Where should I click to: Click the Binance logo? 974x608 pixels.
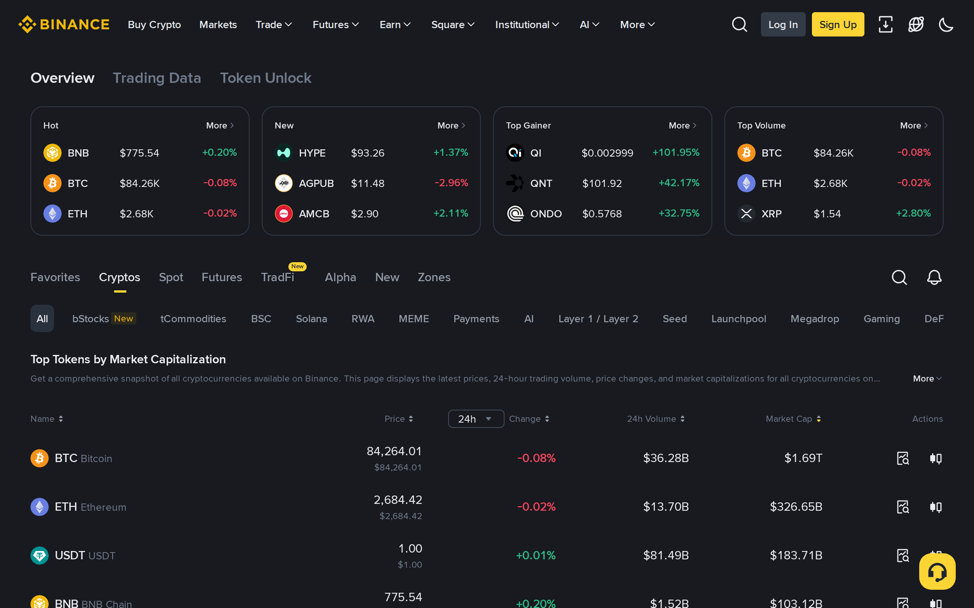(x=64, y=25)
